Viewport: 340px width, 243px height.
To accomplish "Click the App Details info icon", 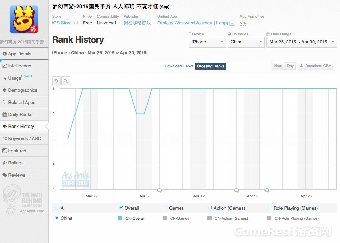I will [x=5, y=54].
